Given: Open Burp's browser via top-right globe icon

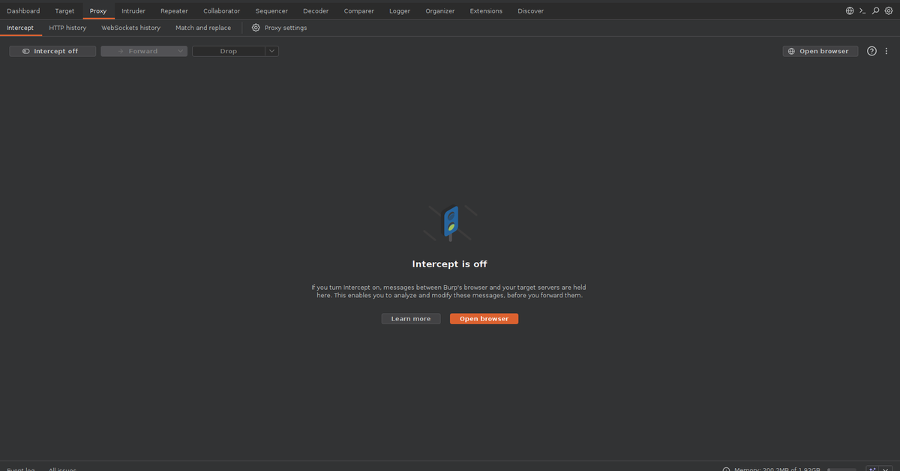Looking at the screenshot, I should (x=850, y=11).
